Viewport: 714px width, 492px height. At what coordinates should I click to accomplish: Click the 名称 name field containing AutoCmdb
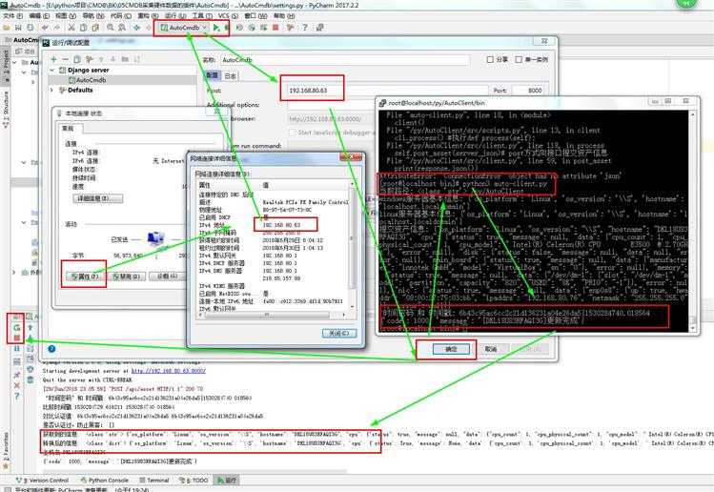pyautogui.click(x=345, y=60)
